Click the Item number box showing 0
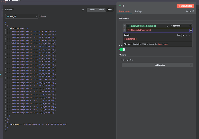Screen dimensions: 199x139 [x=183, y=35]
